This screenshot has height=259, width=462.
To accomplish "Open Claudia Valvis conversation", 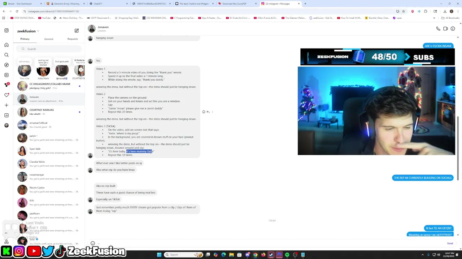I will [49, 164].
